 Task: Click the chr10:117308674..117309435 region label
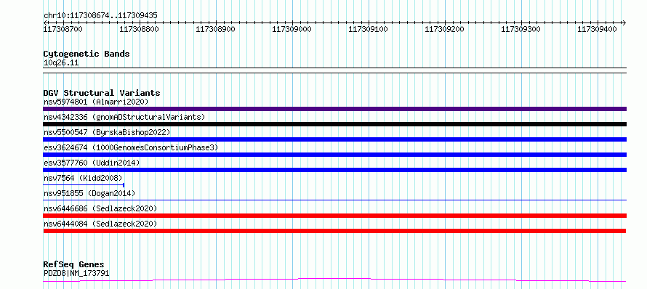(x=100, y=15)
